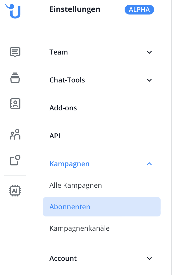Click the Userlike logo icon
The width and height of the screenshot is (174, 275).
[14, 11]
